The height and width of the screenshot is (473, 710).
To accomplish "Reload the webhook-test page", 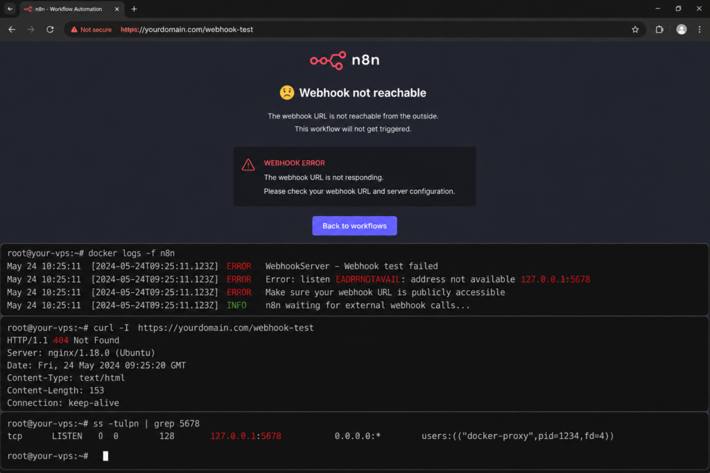I will [x=50, y=29].
